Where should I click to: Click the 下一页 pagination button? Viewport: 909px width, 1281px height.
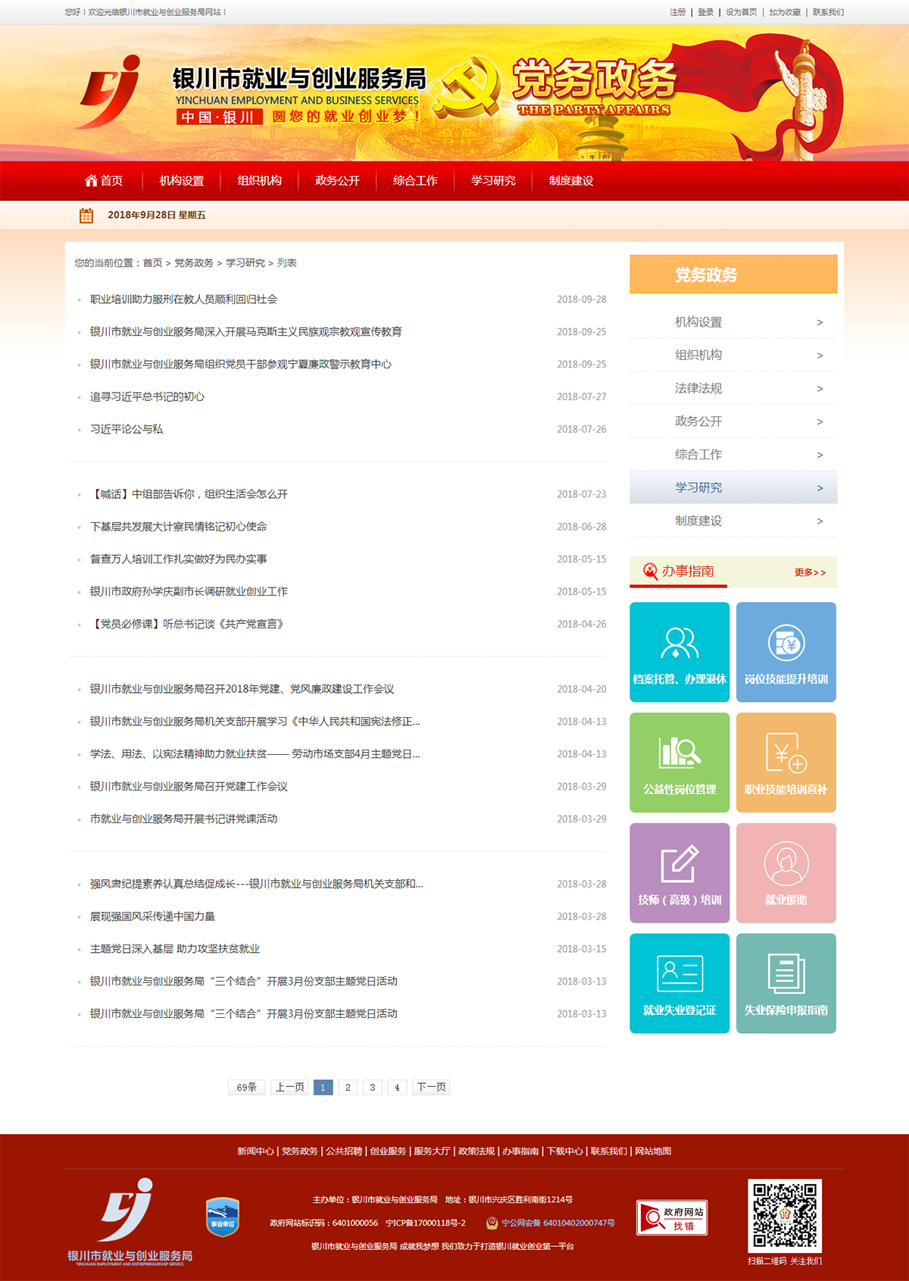pos(431,1087)
